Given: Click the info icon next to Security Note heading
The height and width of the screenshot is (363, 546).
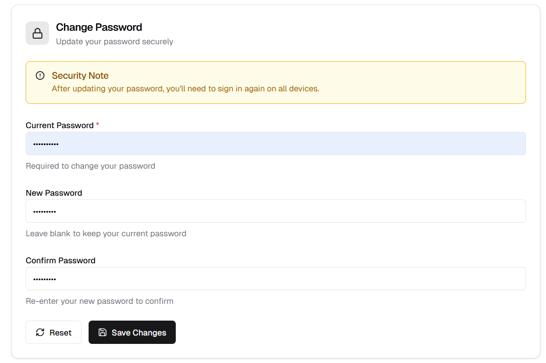Looking at the screenshot, I should click(41, 75).
